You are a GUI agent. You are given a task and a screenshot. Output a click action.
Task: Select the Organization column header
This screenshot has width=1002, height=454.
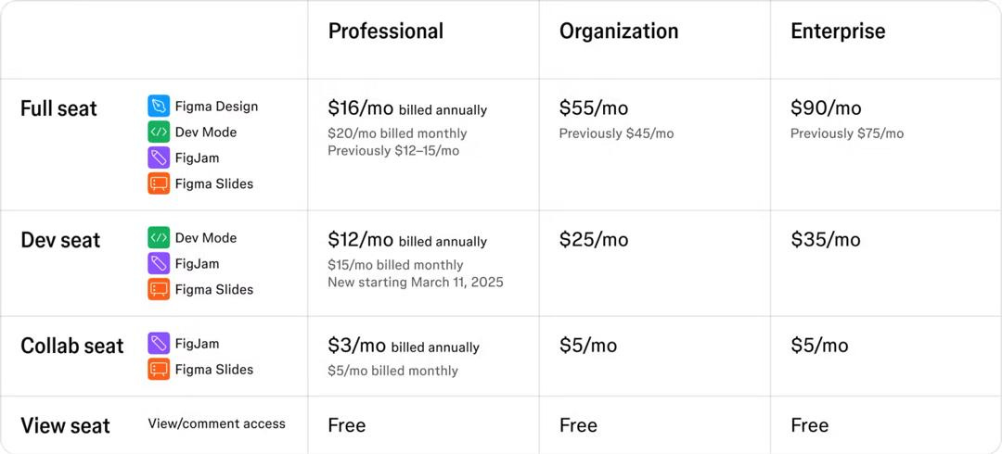(x=619, y=32)
